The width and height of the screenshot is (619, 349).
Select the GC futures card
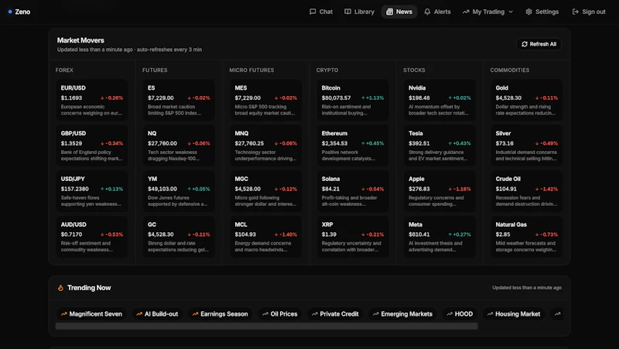(x=179, y=237)
